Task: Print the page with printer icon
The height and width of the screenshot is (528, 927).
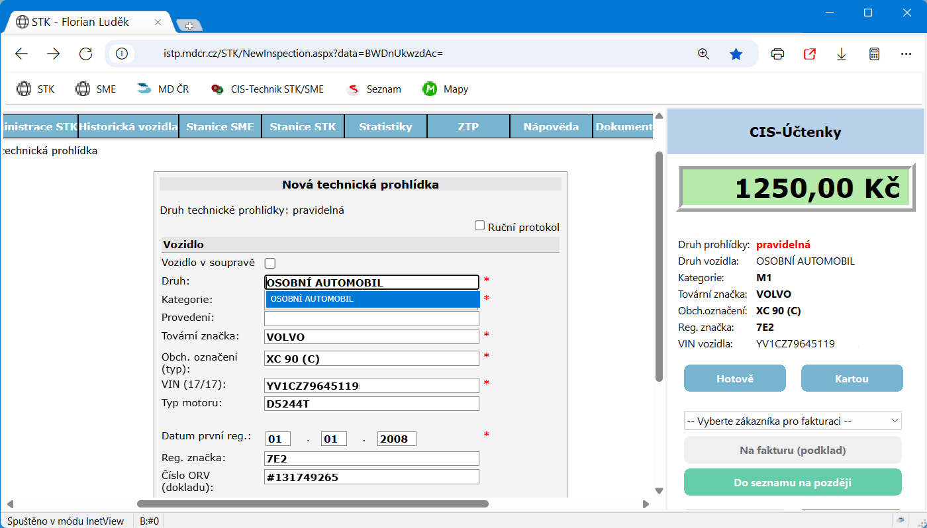Action: tap(778, 54)
